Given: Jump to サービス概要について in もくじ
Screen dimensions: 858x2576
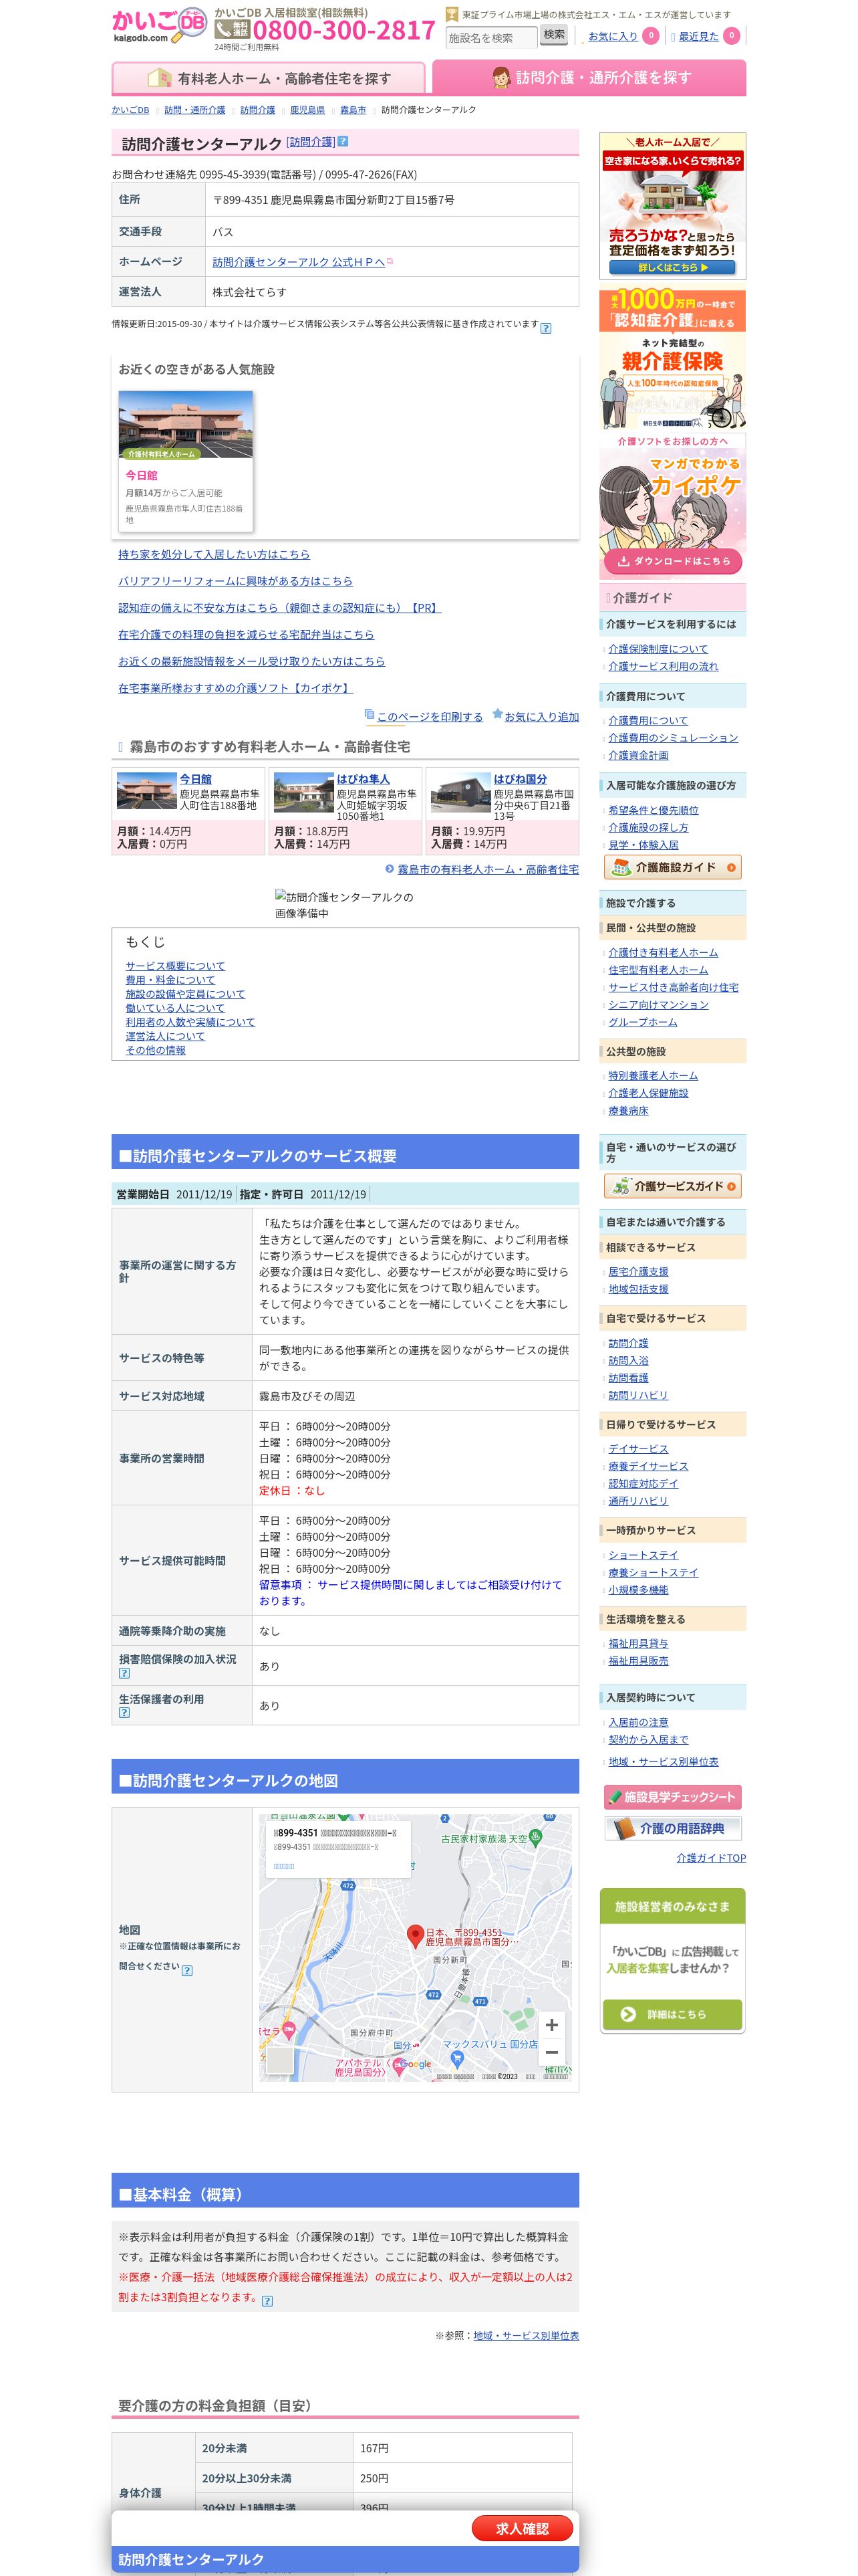Looking at the screenshot, I should click(x=176, y=966).
